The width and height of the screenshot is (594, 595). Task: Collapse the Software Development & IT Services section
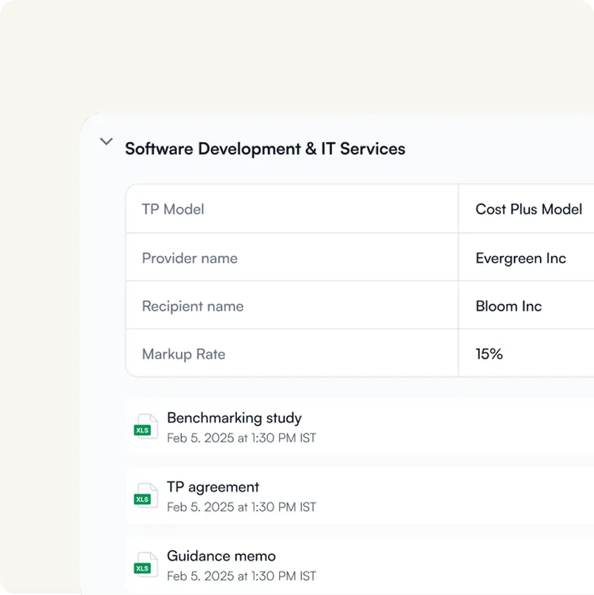click(x=107, y=142)
